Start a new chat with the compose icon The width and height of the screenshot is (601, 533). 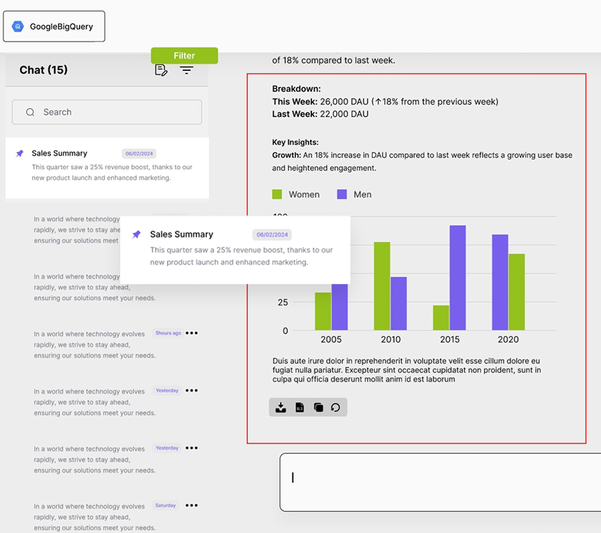[x=161, y=70]
